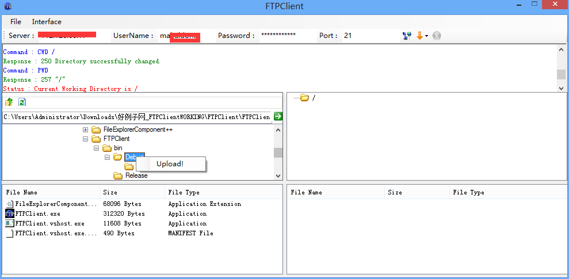The width and height of the screenshot is (569, 279).
Task: Focus the Server input field
Action: [x=72, y=36]
